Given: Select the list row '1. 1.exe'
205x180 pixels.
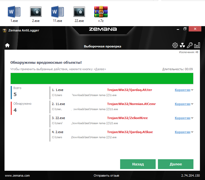Looking at the screenshot, I should [121, 93].
